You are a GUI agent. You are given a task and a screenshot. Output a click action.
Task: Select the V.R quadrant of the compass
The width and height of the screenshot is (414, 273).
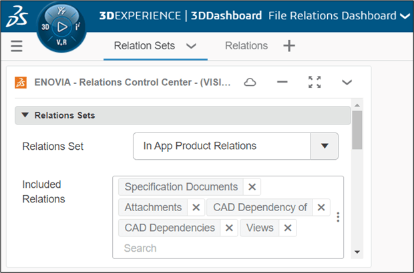pos(61,42)
